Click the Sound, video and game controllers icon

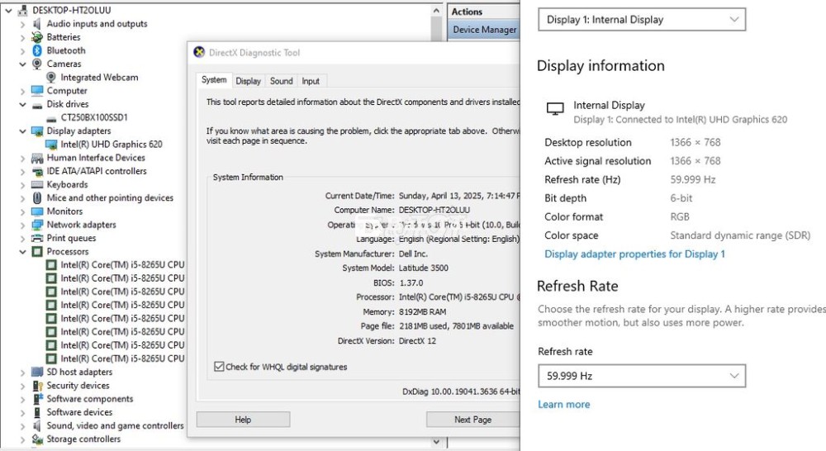pos(37,425)
